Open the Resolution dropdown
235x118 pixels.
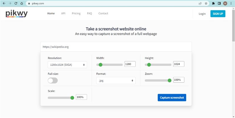67,65
